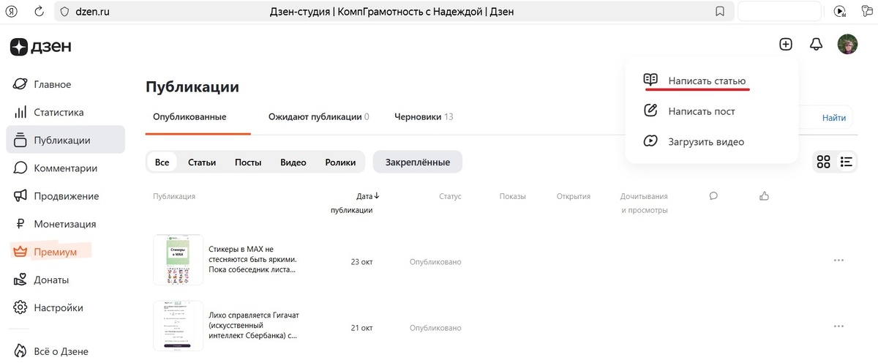The height and width of the screenshot is (363, 878).
Task: Click the site protection shield icon
Action: 64,11
